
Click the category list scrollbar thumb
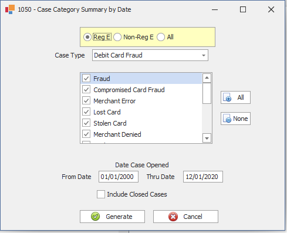click(207, 93)
